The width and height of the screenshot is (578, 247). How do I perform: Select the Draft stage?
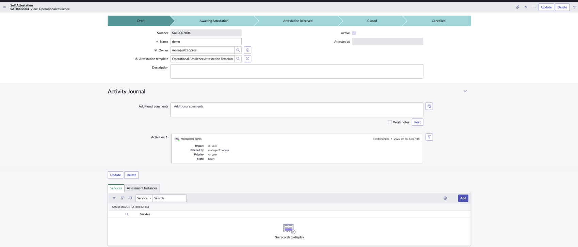click(141, 21)
